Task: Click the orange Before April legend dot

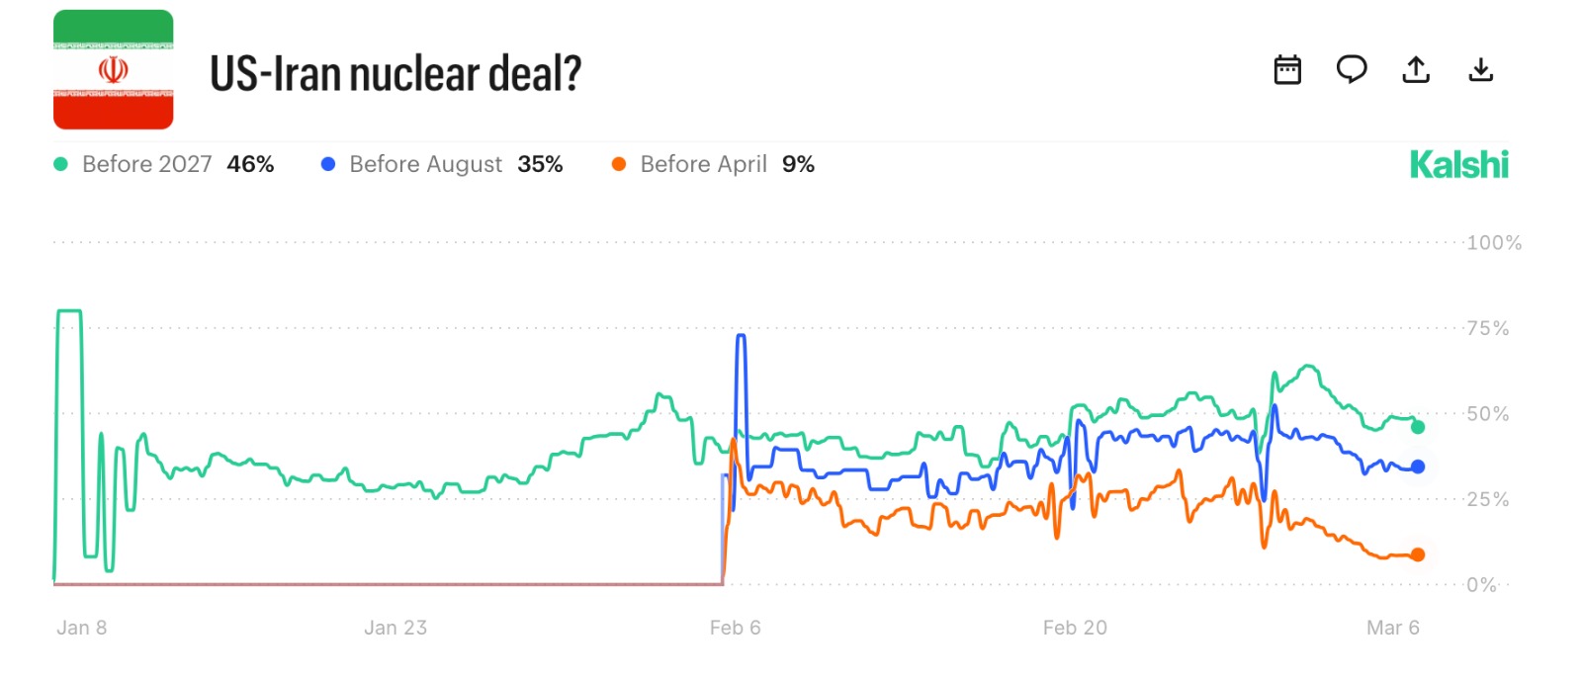Action: click(x=619, y=164)
